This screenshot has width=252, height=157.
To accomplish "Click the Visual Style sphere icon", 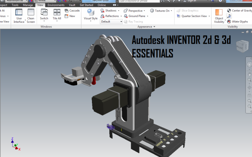I will (91, 12).
